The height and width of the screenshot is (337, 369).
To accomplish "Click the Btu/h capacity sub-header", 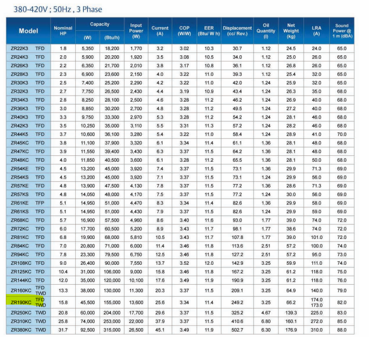I will click(x=112, y=37).
